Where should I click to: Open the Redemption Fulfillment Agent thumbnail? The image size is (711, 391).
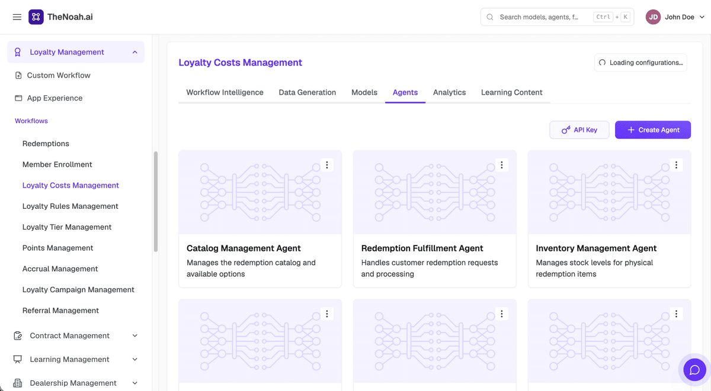coord(435,192)
